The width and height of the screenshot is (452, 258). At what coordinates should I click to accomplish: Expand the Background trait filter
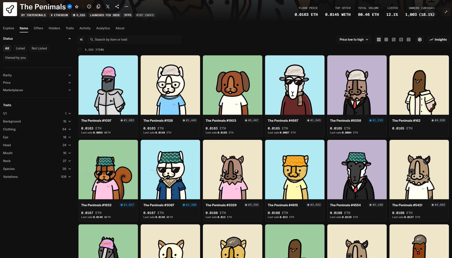tap(37, 121)
